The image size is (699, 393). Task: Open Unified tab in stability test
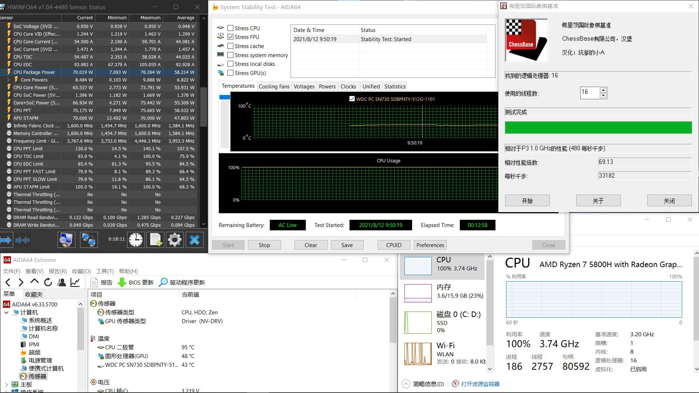click(x=371, y=86)
